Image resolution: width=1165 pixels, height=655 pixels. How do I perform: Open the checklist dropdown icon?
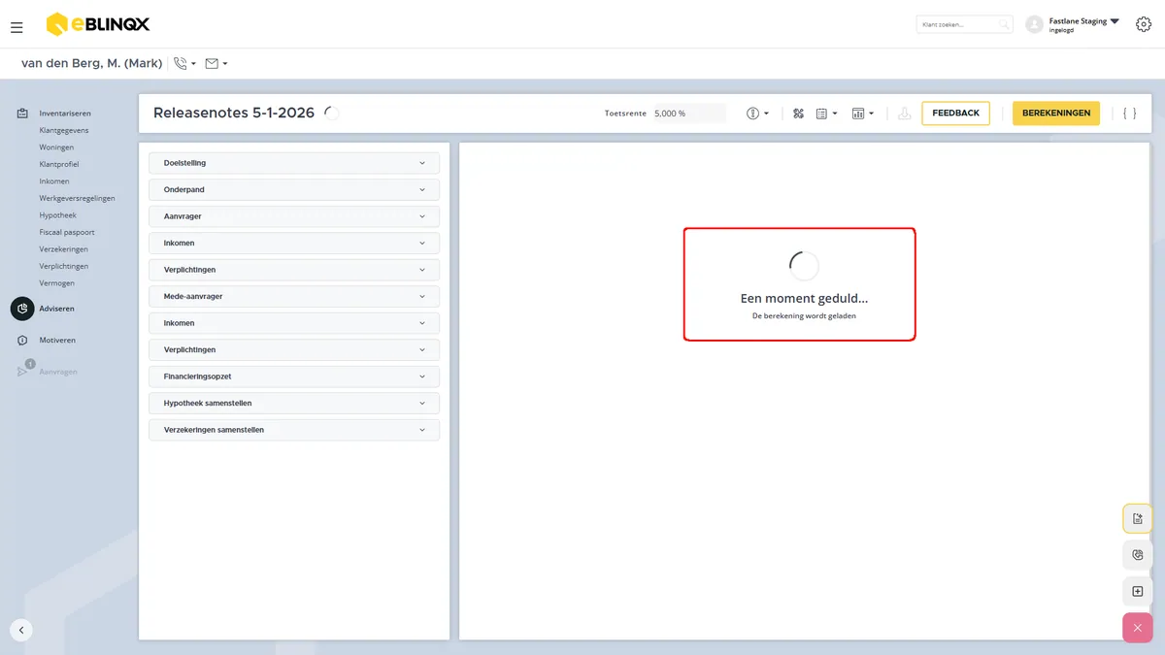click(x=826, y=114)
